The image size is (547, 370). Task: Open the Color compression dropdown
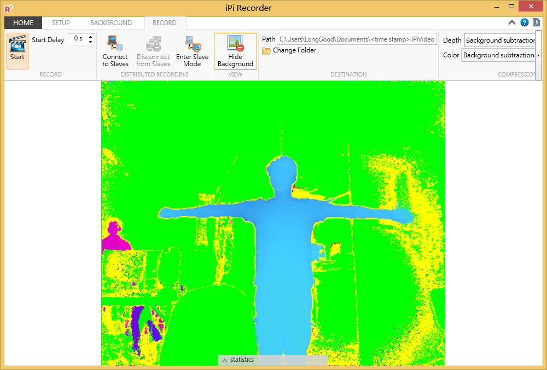coord(498,55)
